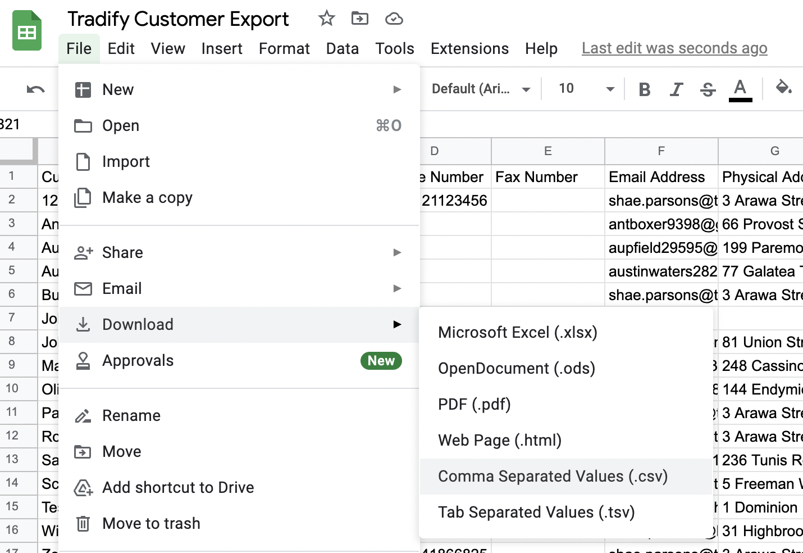Viewport: 803px width, 553px height.
Task: Click the select-all corner of grid
Action: coord(19,151)
